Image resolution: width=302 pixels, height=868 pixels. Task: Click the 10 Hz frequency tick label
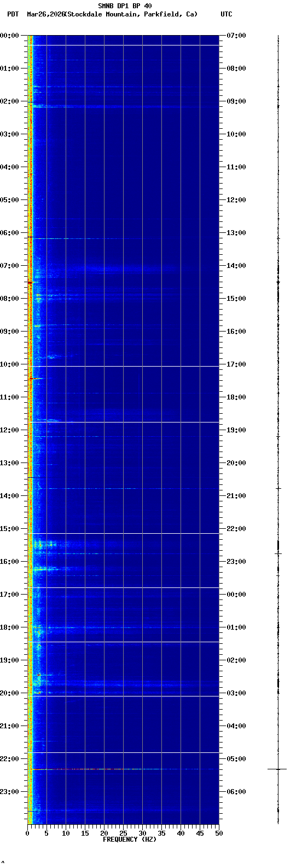pos(66,833)
